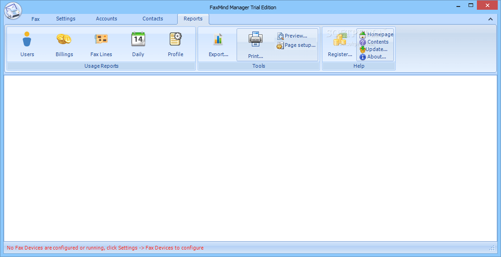
Task: Minimize the FaxMind Manager window
Action: (x=458, y=5)
